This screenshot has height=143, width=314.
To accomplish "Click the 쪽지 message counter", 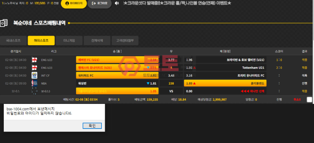I will (23, 3).
